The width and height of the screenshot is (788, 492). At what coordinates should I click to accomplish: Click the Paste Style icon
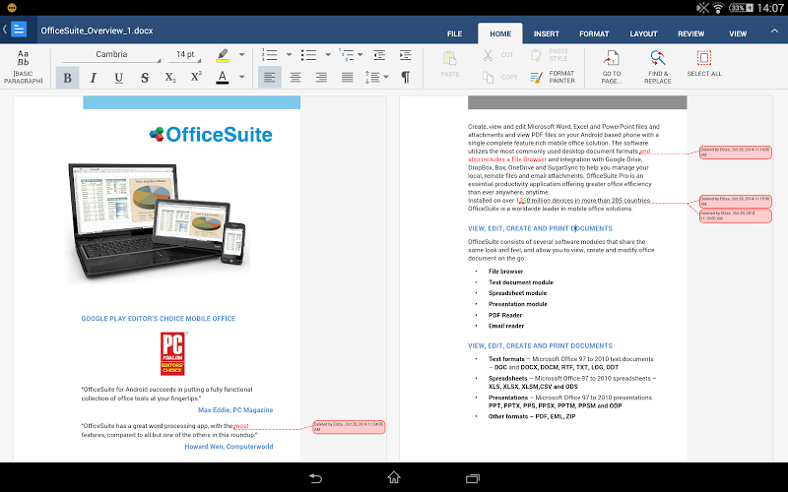tap(536, 55)
